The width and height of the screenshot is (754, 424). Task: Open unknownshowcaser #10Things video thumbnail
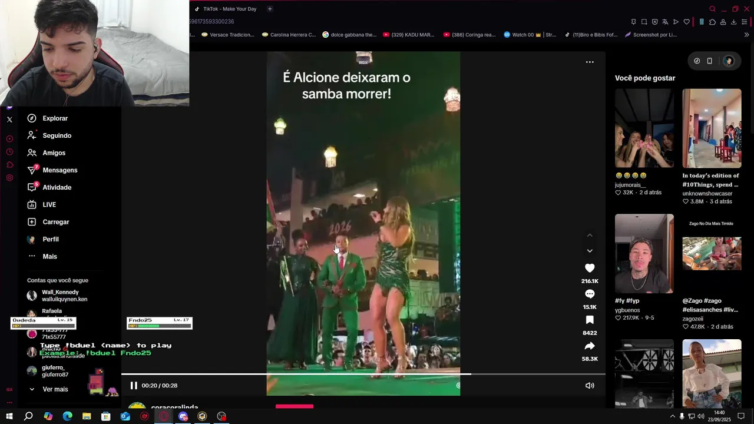pyautogui.click(x=712, y=128)
